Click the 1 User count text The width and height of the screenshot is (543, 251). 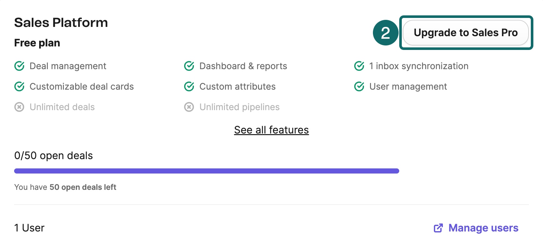(x=29, y=228)
